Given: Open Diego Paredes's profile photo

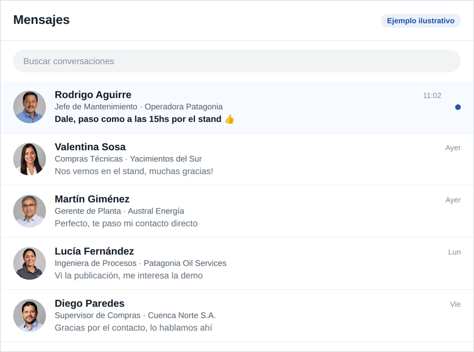Looking at the screenshot, I should [x=30, y=316].
